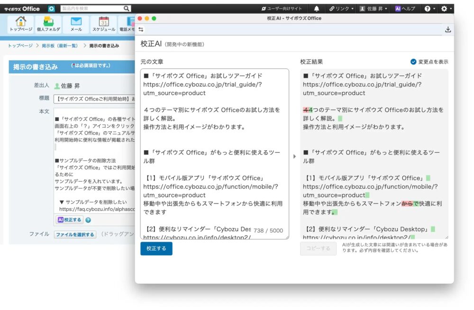The width and height of the screenshot is (474, 310).
Task: Expand the gear settings dropdown
Action: tap(447, 9)
